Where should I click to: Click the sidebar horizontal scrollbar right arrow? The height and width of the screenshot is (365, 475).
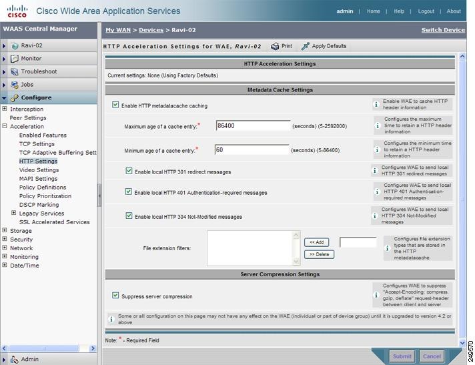[x=93, y=348]
